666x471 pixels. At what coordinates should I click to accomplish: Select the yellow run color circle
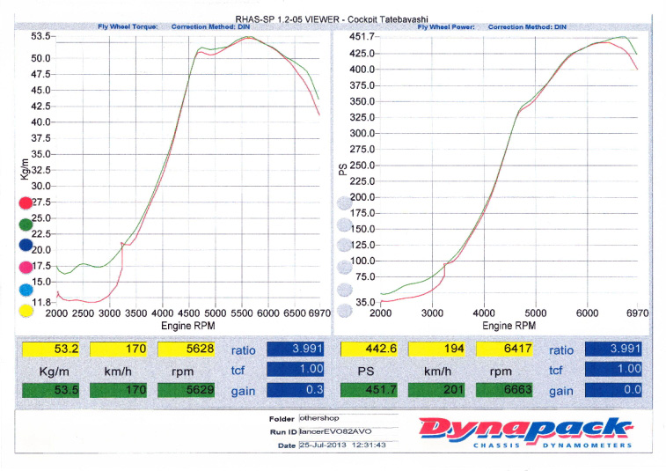coord(26,311)
